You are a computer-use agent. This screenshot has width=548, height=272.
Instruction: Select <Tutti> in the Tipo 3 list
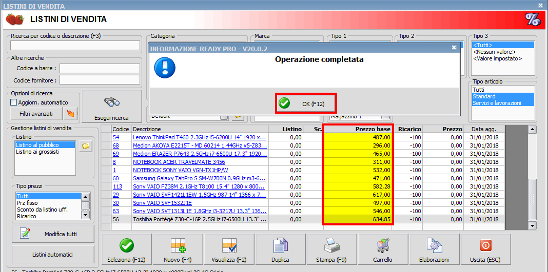[503, 45]
